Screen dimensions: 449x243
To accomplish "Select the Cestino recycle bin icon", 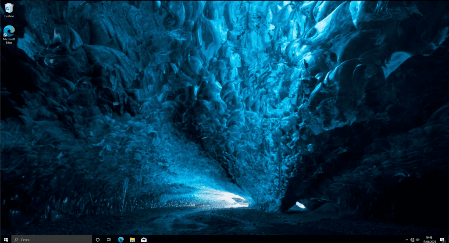I will pos(9,8).
